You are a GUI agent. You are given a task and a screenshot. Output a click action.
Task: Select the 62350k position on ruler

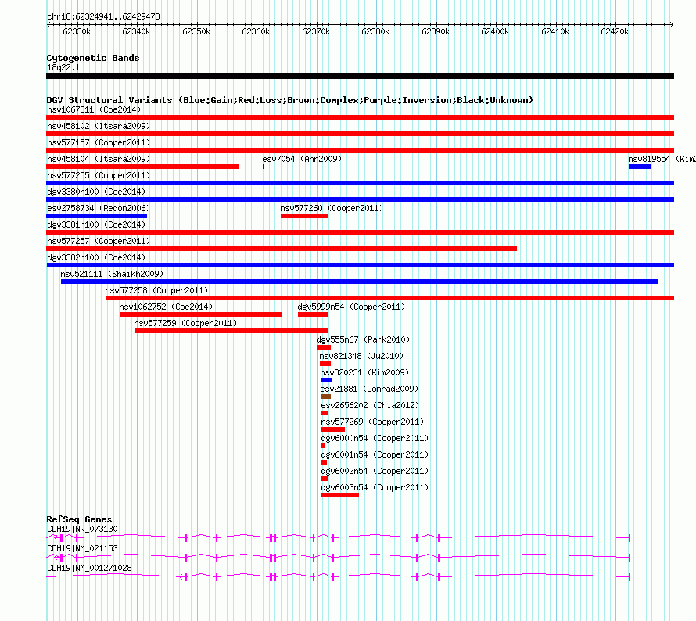(196, 31)
